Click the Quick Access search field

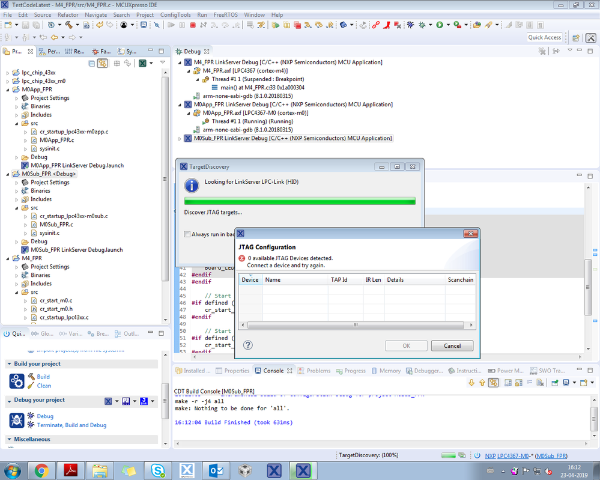pos(545,37)
